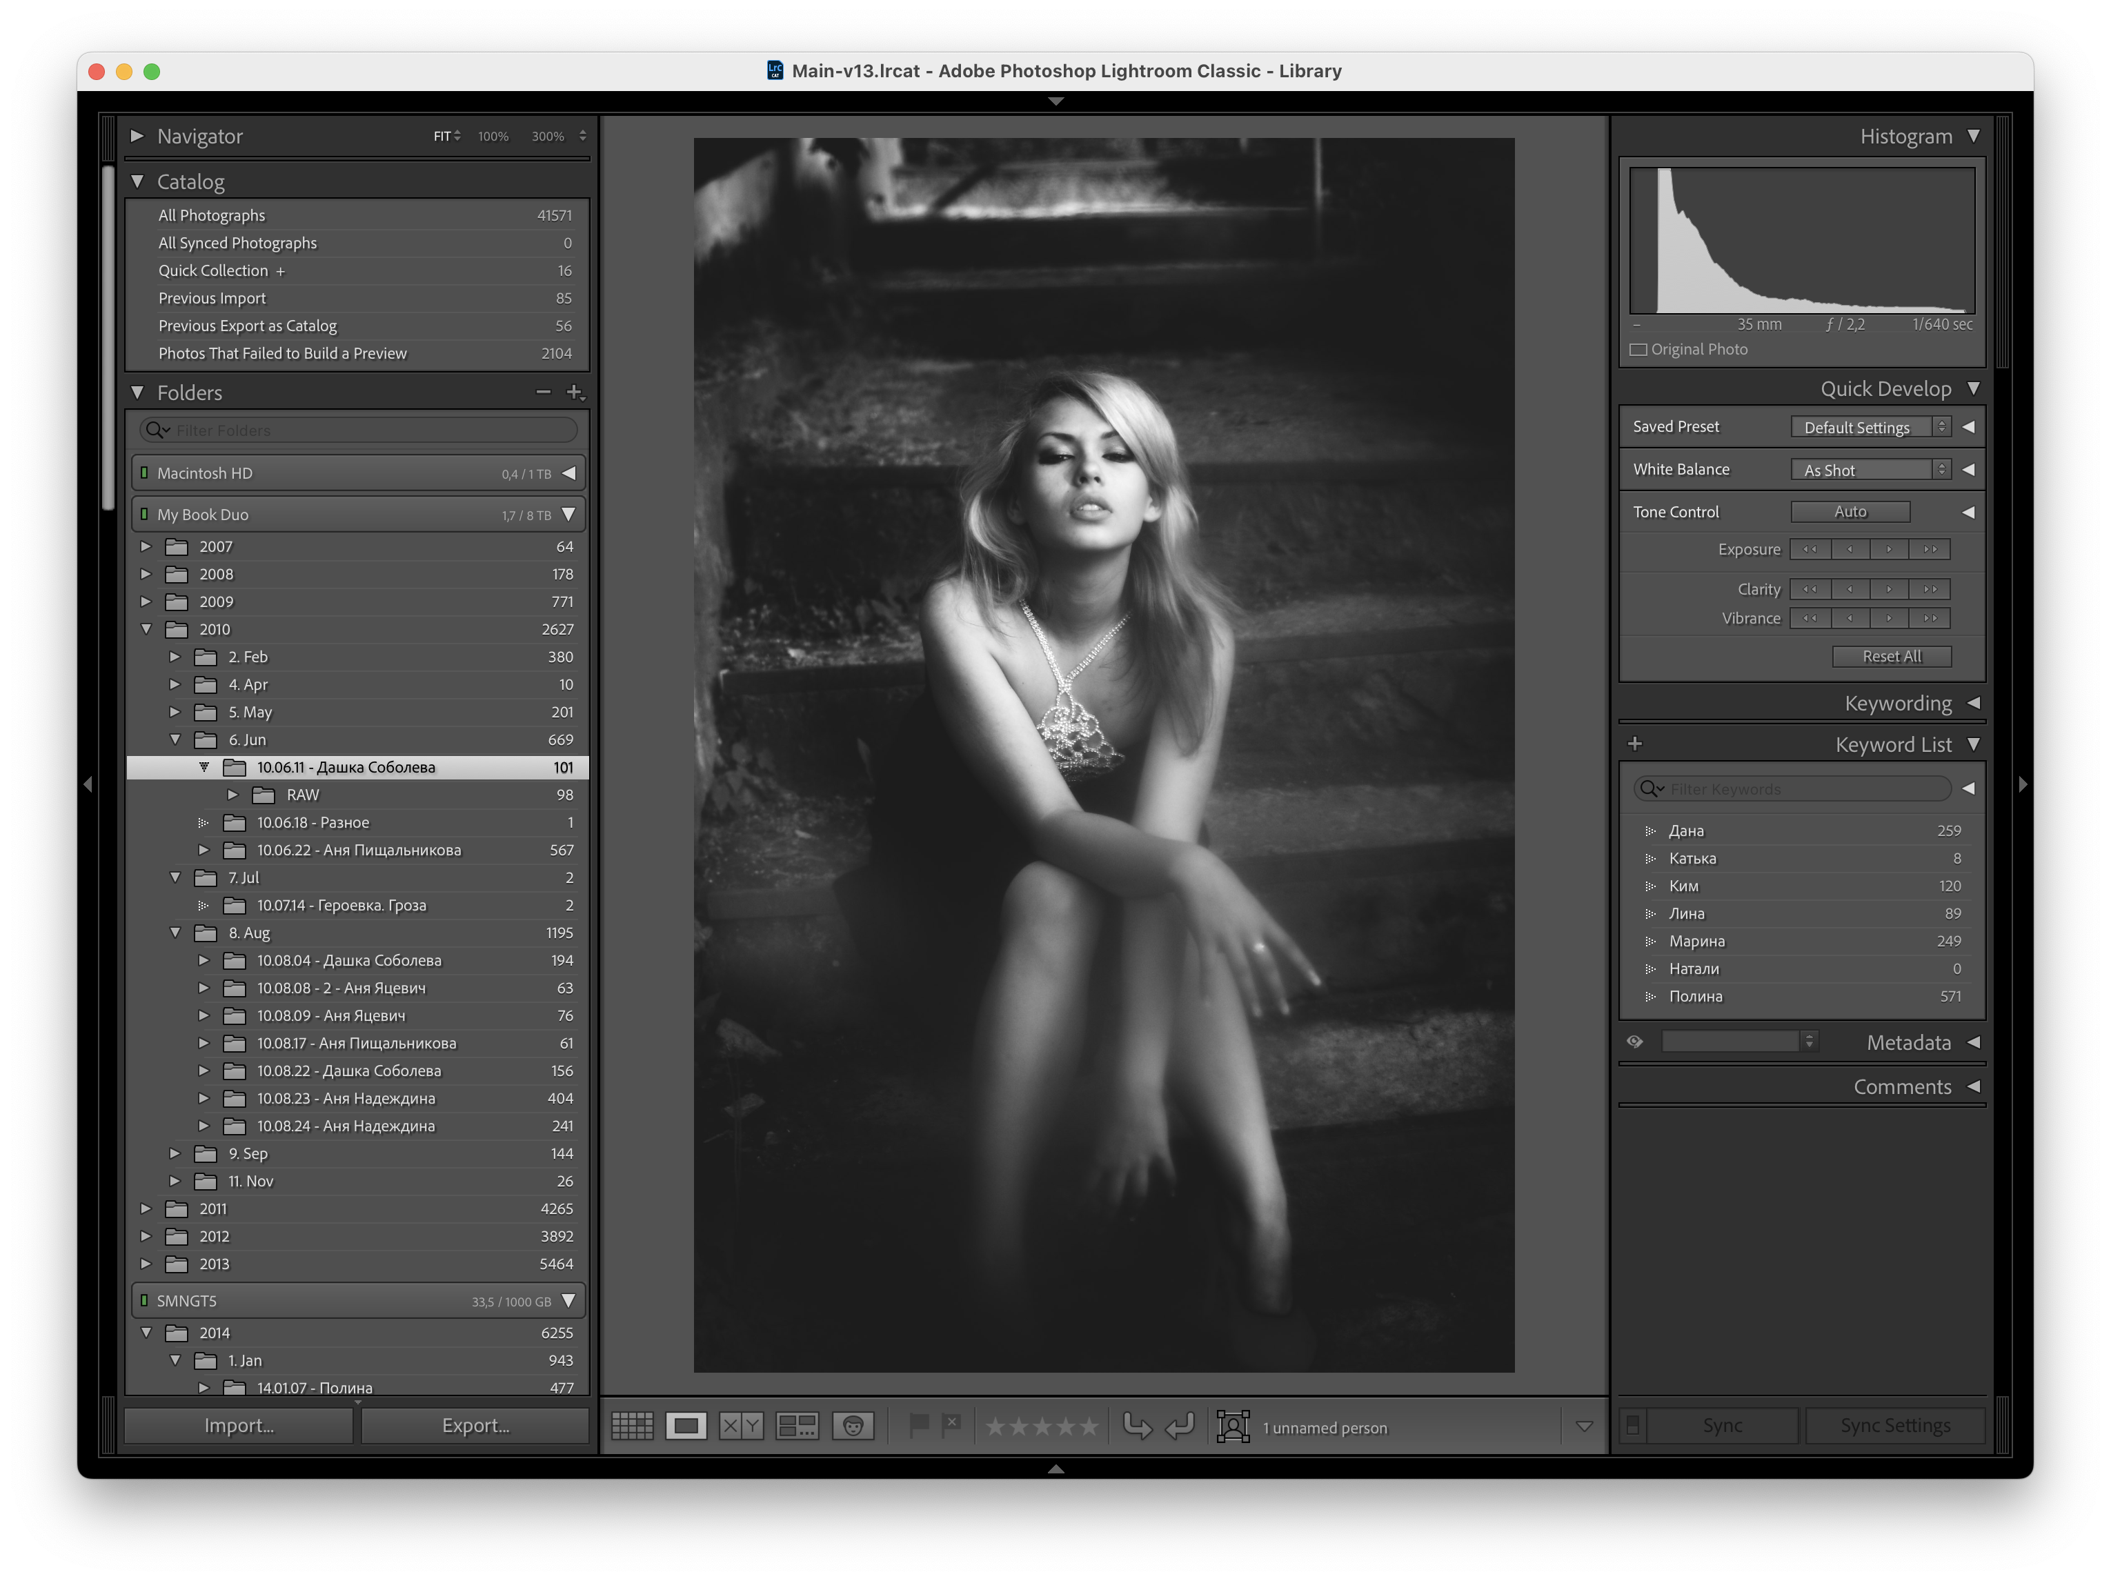
Task: Click the Filter Keywords search field
Action: coord(1792,789)
